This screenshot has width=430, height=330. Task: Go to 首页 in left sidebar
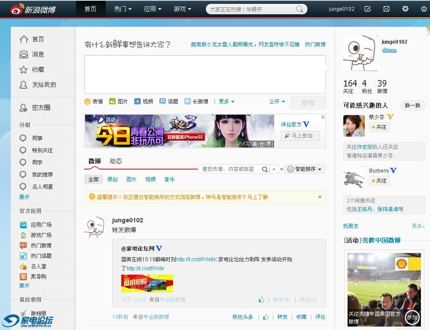coord(32,39)
